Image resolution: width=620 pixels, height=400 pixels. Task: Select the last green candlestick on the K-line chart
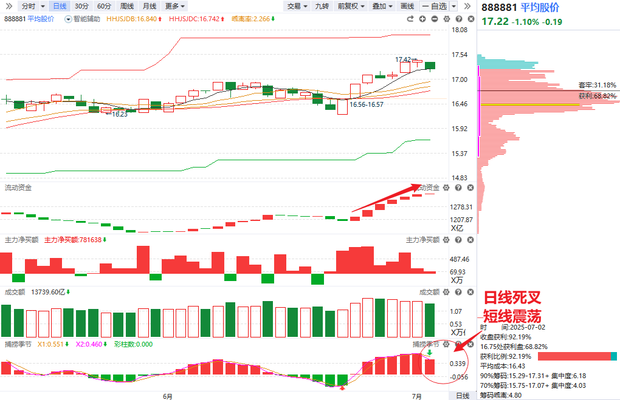click(x=430, y=66)
